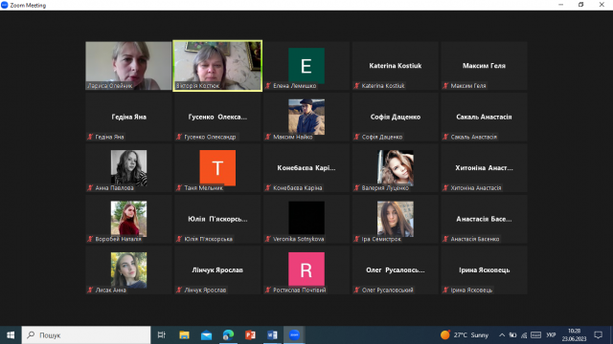Image resolution: width=613 pixels, height=344 pixels.
Task: Click muted mic icon beside Лінчук Ярослав label
Action: coord(179,290)
